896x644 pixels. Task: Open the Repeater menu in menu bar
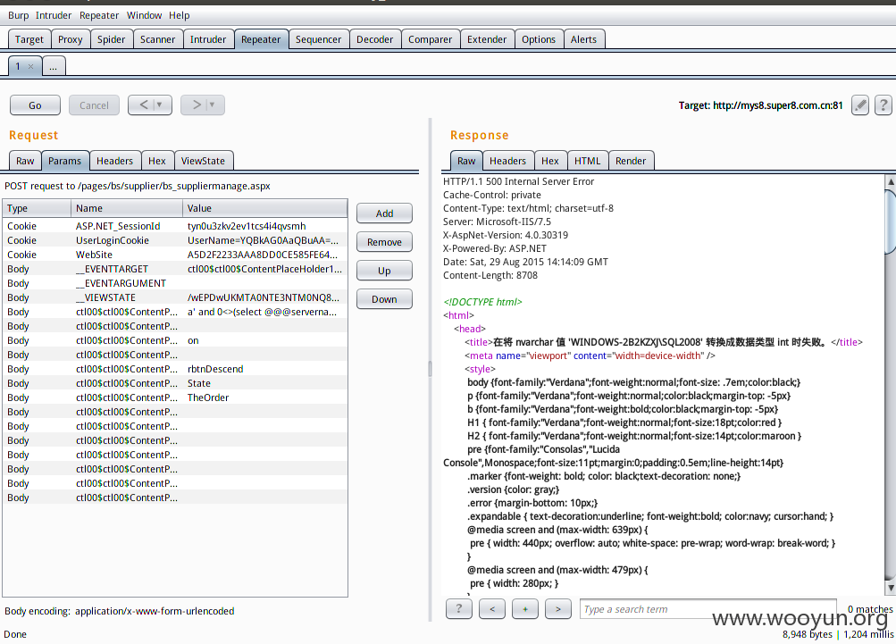[x=99, y=15]
